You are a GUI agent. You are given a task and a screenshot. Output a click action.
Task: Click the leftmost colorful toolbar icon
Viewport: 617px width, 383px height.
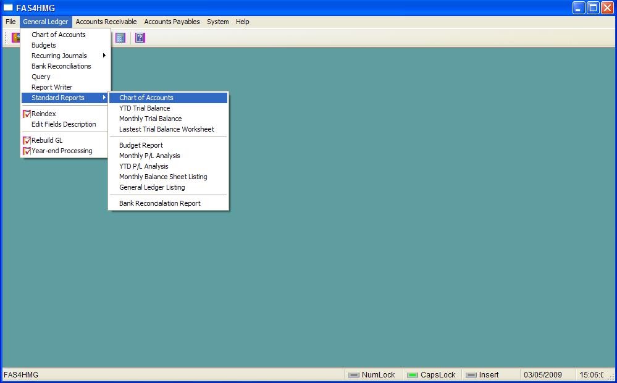[15, 38]
